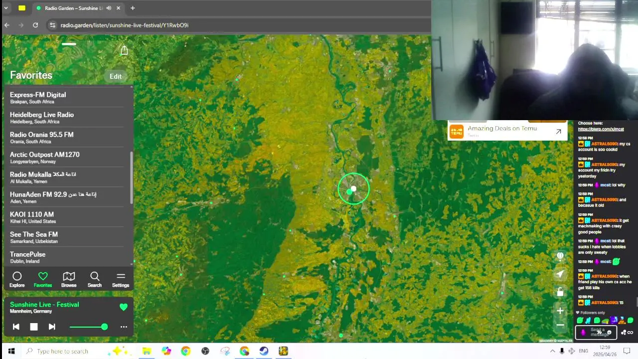Zoom in the map with plus button
Screen dimensions: 638x359
tap(560, 311)
